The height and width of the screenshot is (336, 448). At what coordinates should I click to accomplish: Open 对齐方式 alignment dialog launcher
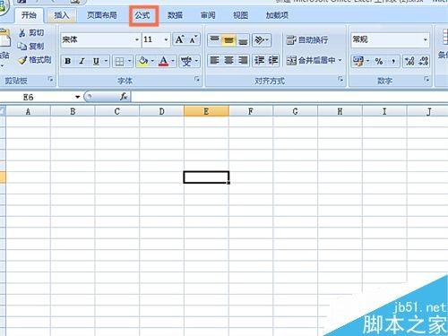[340, 80]
